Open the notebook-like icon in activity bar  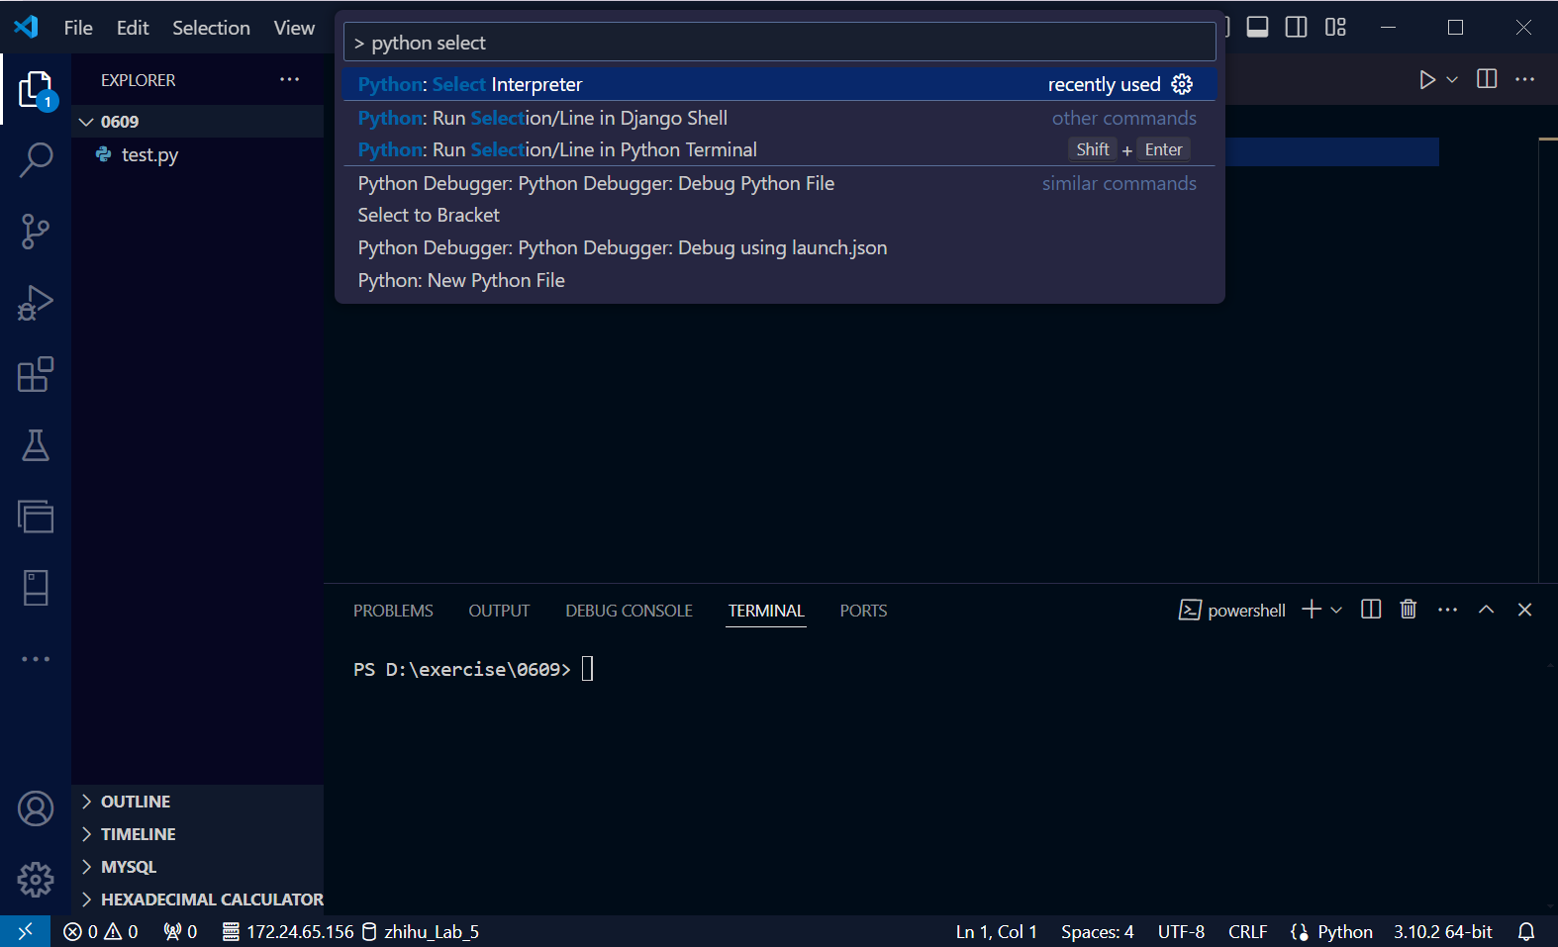pyautogui.click(x=36, y=588)
